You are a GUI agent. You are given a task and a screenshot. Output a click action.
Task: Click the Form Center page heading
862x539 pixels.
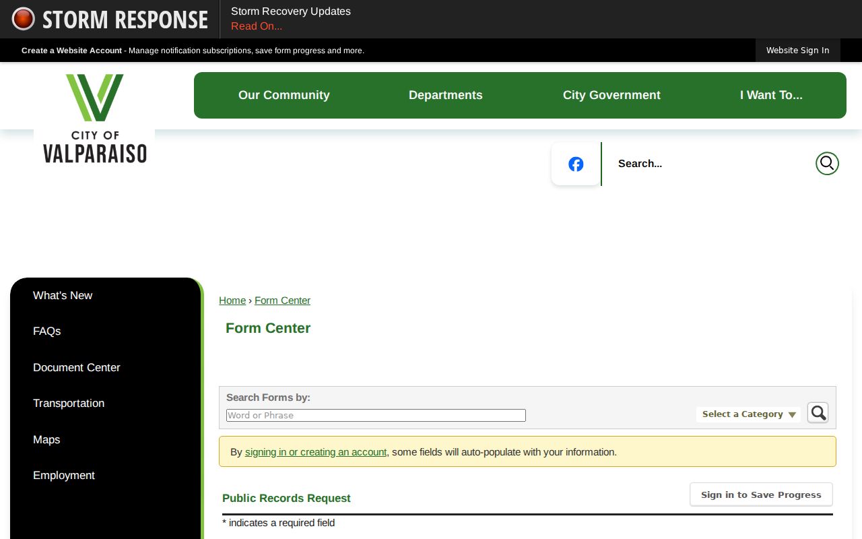point(268,328)
